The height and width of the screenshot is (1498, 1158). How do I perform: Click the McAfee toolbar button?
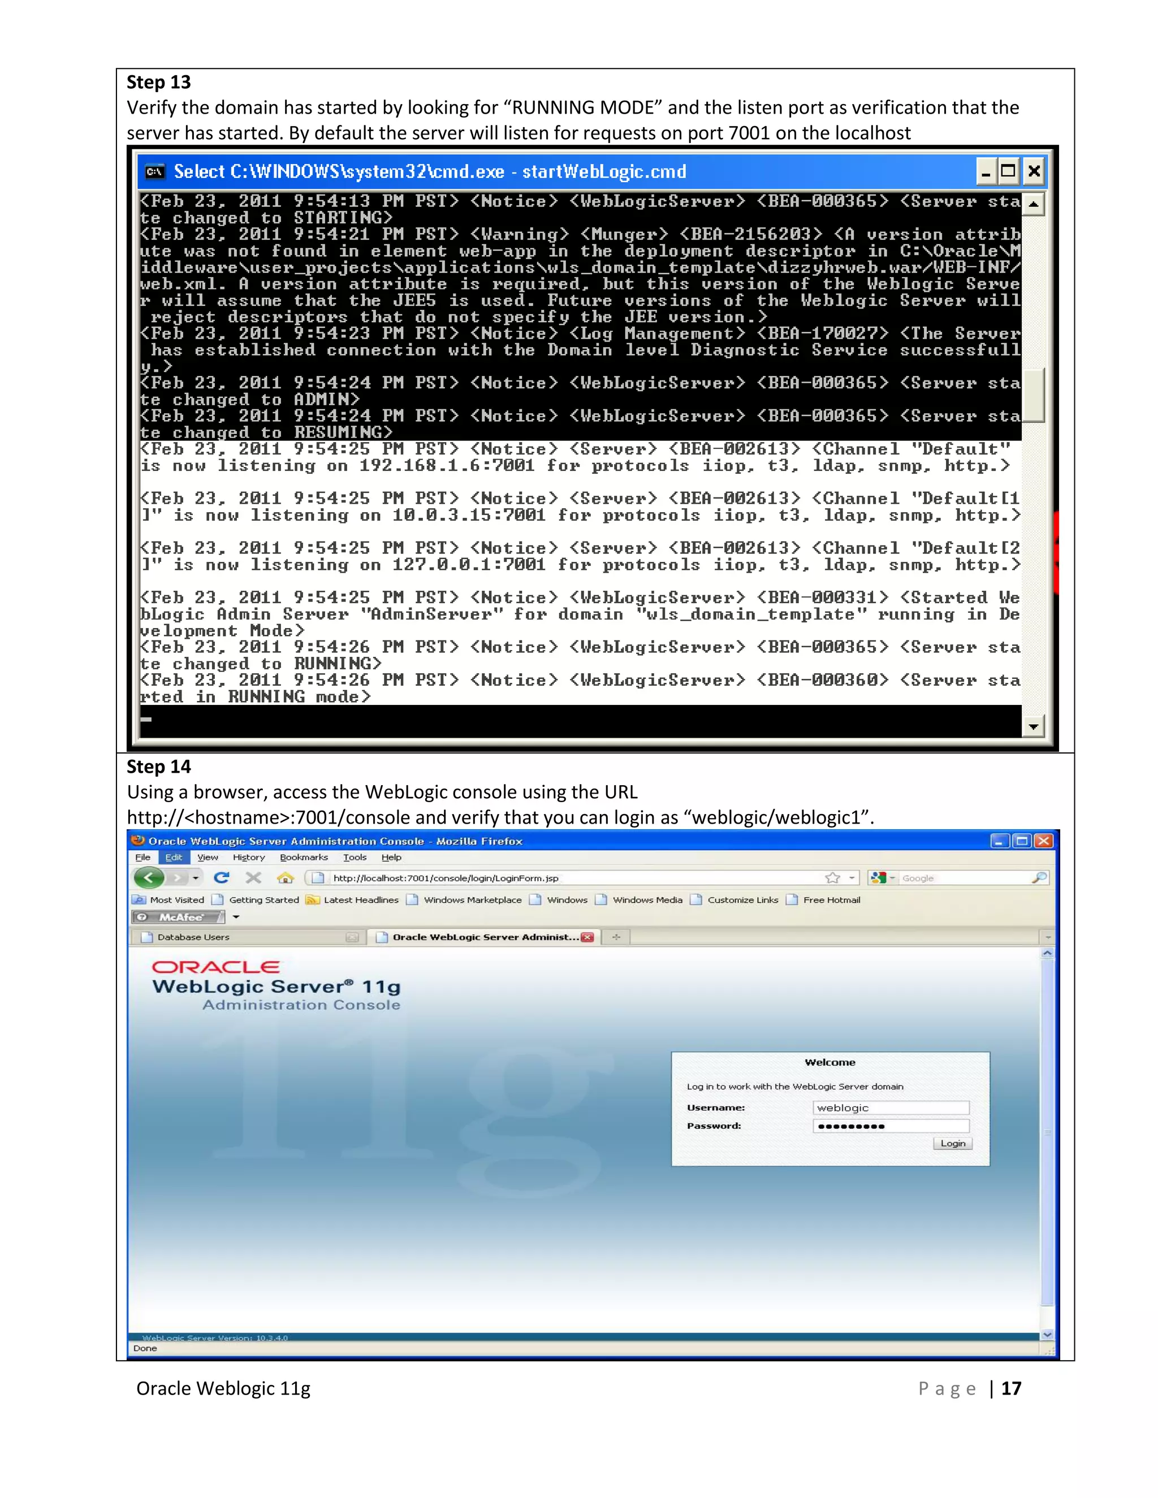[x=178, y=917]
